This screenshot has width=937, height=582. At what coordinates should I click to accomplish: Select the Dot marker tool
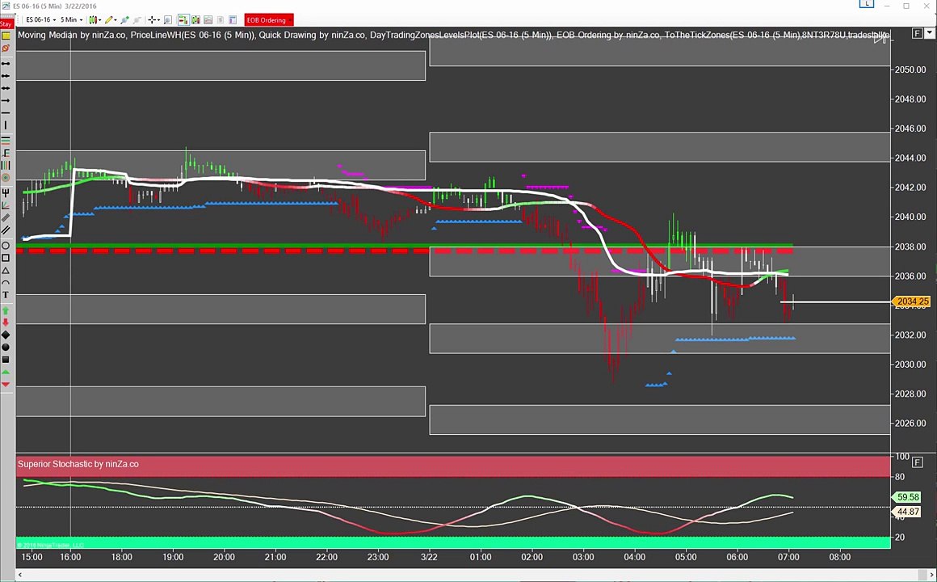tap(6, 347)
